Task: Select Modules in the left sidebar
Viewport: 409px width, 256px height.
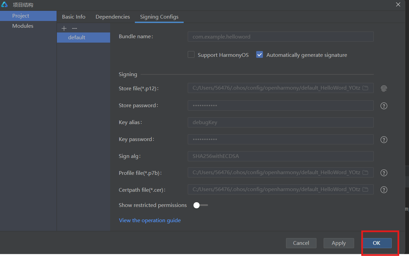Action: coord(23,26)
